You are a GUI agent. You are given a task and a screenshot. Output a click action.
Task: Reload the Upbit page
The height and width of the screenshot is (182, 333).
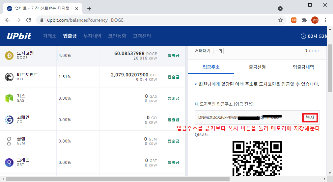point(29,20)
